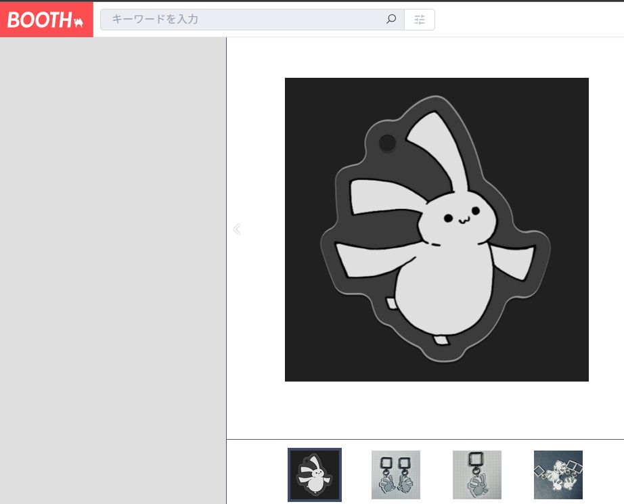Viewport: 624px width, 504px height.
Task: Open the BOOTH home logo
Action: pos(46,20)
